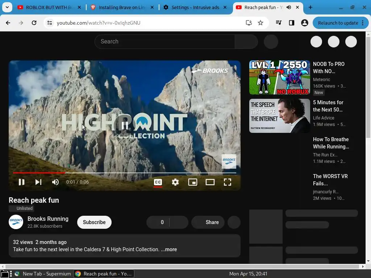Open Brooks Running channel avatar
Screen dimensions: 371x278
click(16, 222)
